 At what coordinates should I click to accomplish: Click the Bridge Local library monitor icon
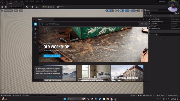(35, 42)
